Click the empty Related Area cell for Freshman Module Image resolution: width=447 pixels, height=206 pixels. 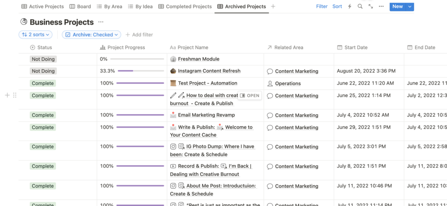299,59
